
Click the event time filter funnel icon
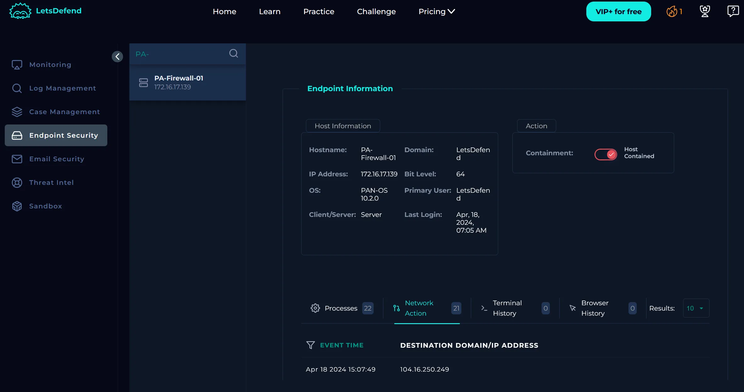[x=310, y=345]
